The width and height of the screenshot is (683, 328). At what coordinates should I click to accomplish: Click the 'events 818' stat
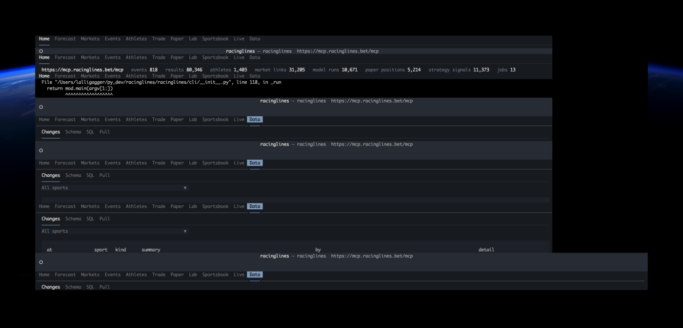(x=144, y=70)
